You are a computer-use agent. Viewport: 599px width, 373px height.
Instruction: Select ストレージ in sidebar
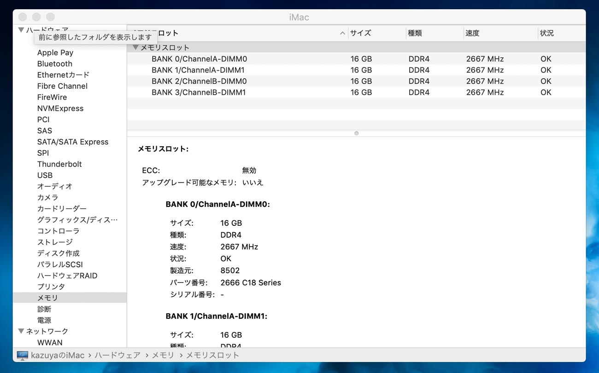pos(55,242)
